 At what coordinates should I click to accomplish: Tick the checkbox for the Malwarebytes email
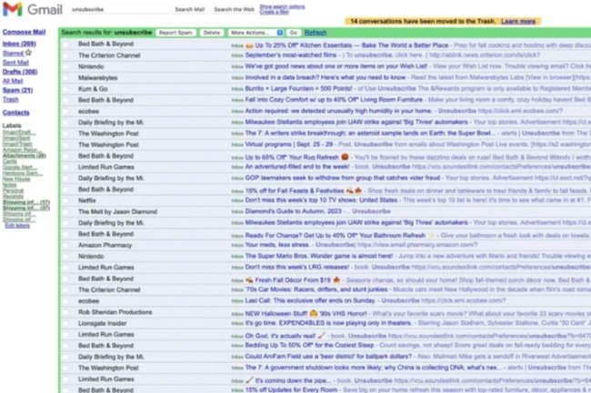pyautogui.click(x=66, y=78)
